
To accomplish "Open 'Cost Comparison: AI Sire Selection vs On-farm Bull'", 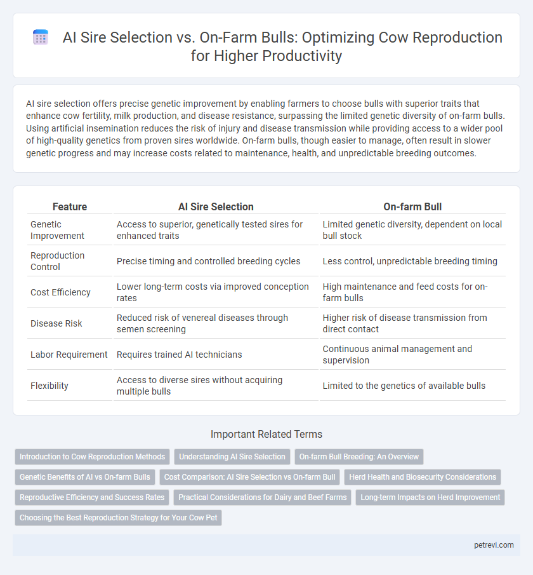I will coord(250,477).
